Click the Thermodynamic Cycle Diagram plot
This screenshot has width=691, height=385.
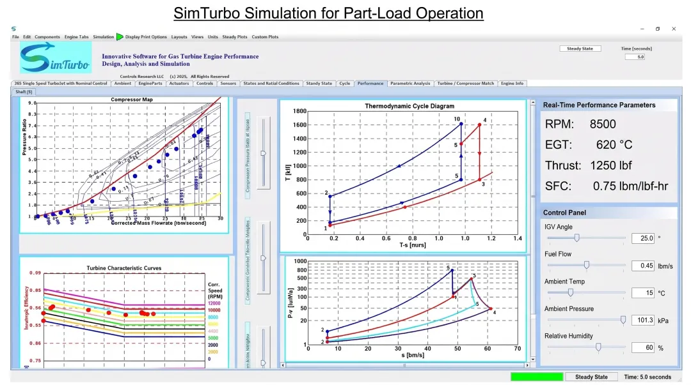coord(403,176)
